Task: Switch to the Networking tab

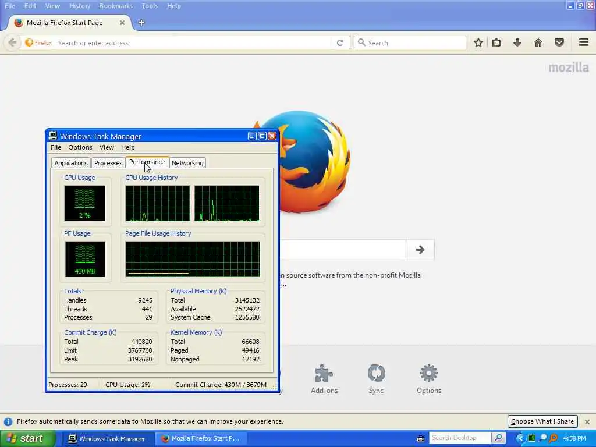Action: 187,163
